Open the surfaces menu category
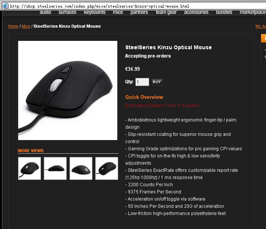Image resolution: width=266 pixels, height=229 pixels. tap(67, 12)
